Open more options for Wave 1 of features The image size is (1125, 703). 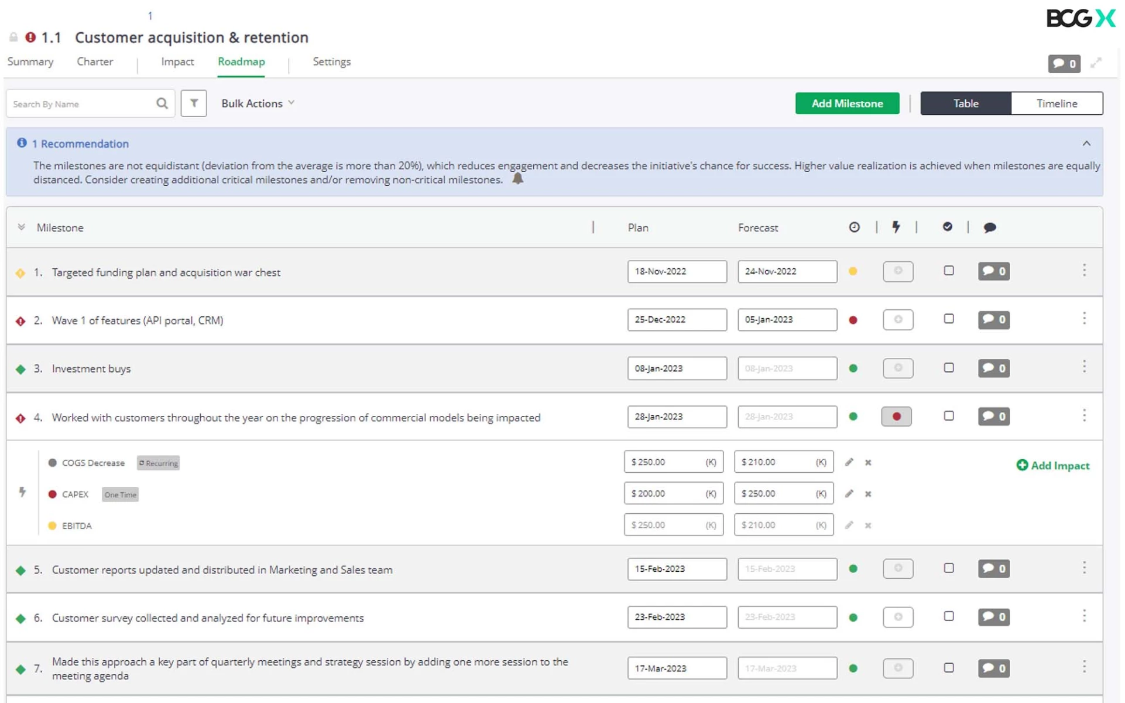tap(1084, 318)
